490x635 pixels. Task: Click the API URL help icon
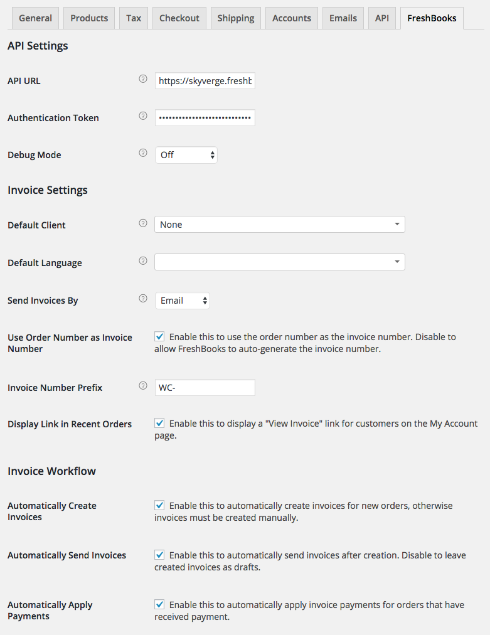143,79
